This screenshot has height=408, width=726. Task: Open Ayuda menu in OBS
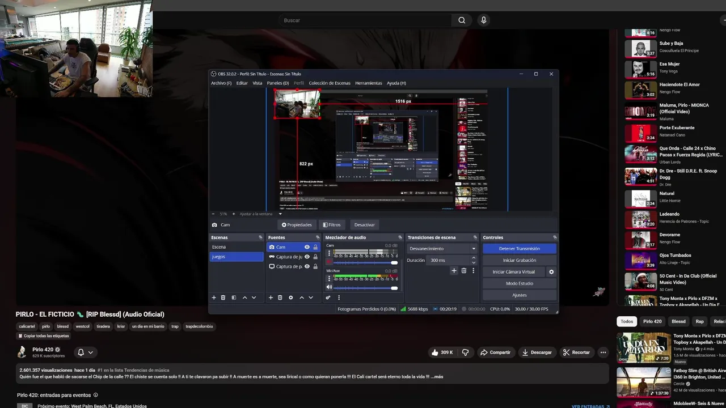(x=396, y=83)
